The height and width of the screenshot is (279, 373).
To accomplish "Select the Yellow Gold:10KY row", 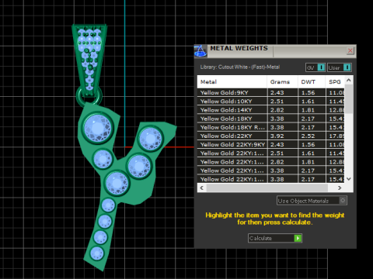I will (271, 102).
